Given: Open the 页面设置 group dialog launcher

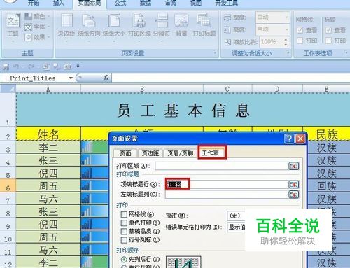Looking at the screenshot, I should [214, 52].
